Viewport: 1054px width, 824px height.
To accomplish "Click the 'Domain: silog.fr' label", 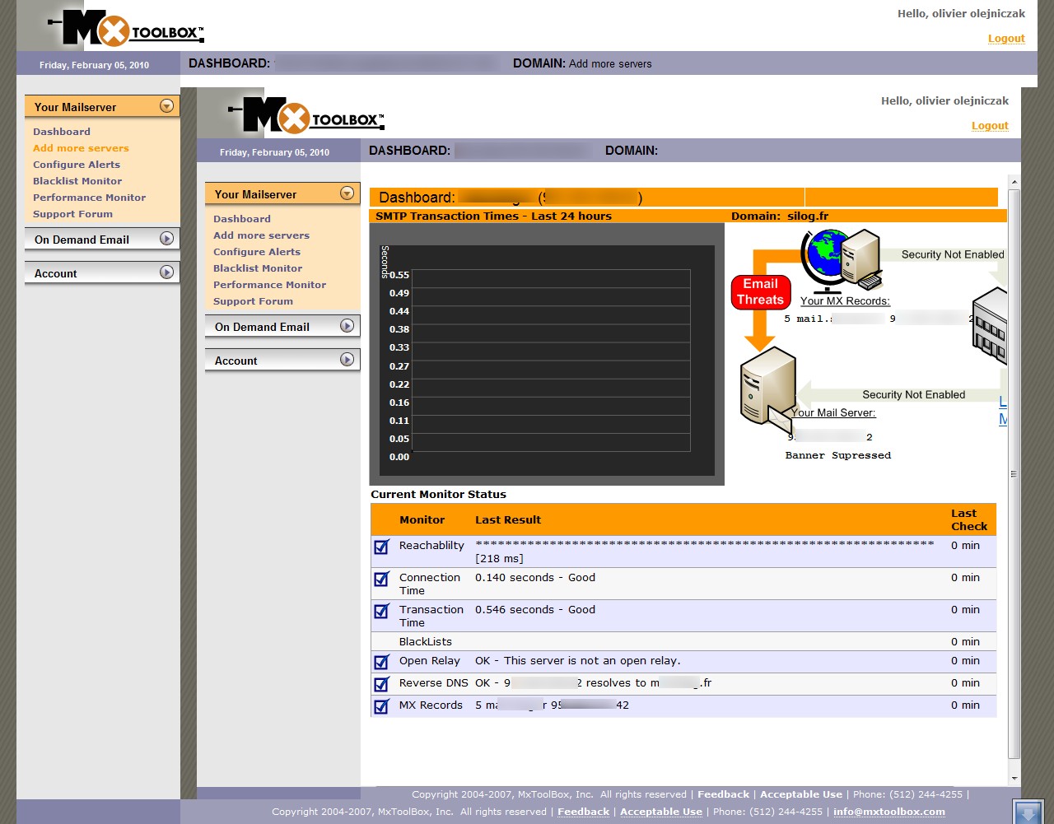I will (780, 216).
